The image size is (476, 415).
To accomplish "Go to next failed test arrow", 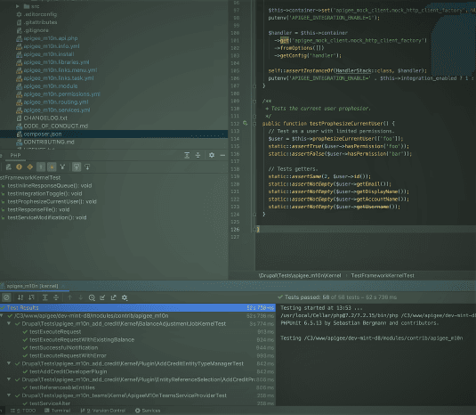I will pos(80,297).
